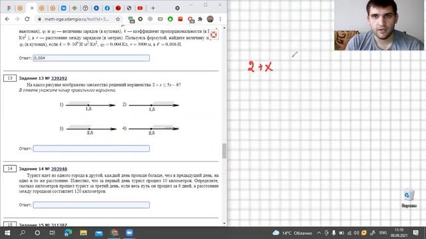Click the chrome media control circle icon
The height and width of the screenshot is (239, 426).
pos(177,8)
